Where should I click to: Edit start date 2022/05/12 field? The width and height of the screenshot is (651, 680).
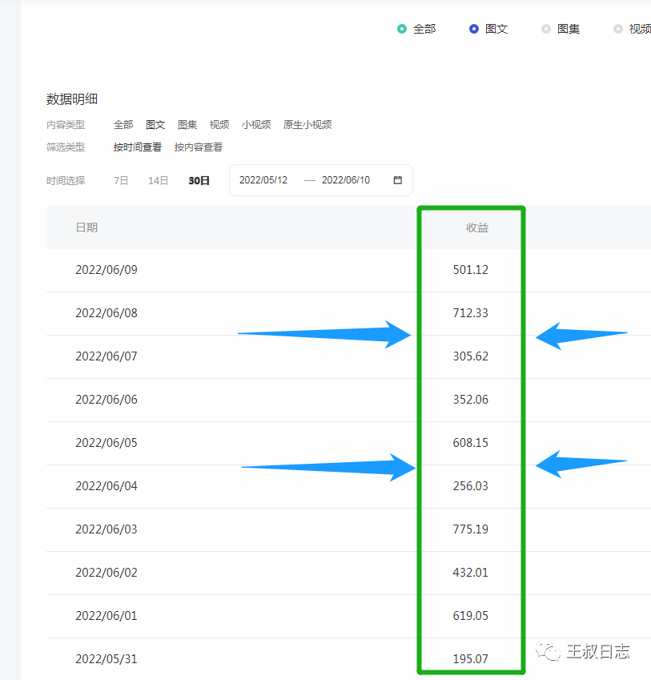263,180
